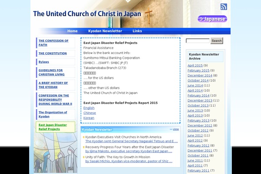Screen dimensions: 261x174
Task: Open June 2012 newsletter archive
Action: tap(195, 135)
